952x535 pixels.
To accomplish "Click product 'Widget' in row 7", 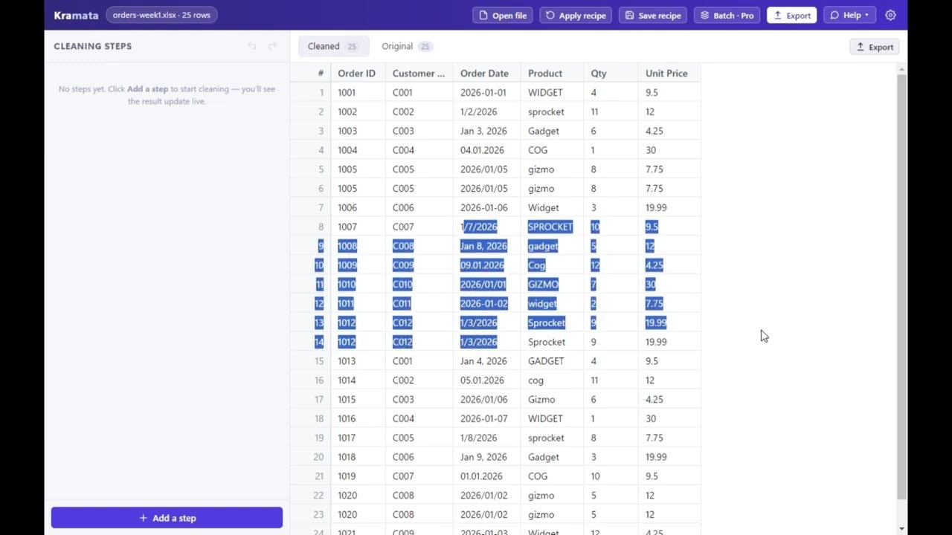I will coord(552,207).
